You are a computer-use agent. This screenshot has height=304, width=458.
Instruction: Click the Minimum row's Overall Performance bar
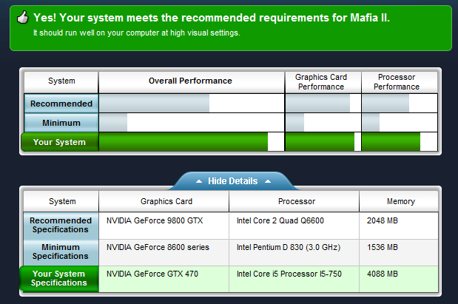[x=113, y=123]
